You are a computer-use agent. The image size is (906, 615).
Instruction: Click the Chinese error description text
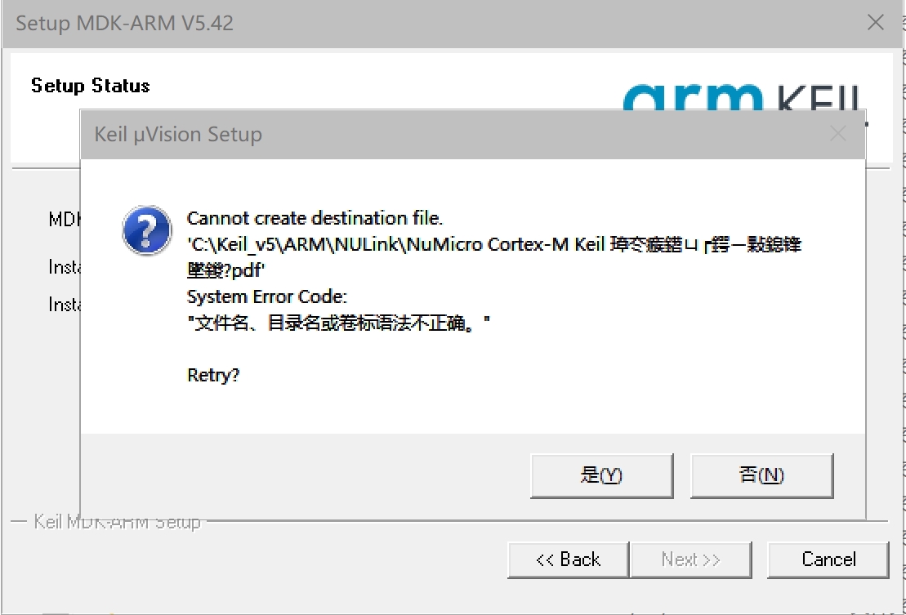338,323
